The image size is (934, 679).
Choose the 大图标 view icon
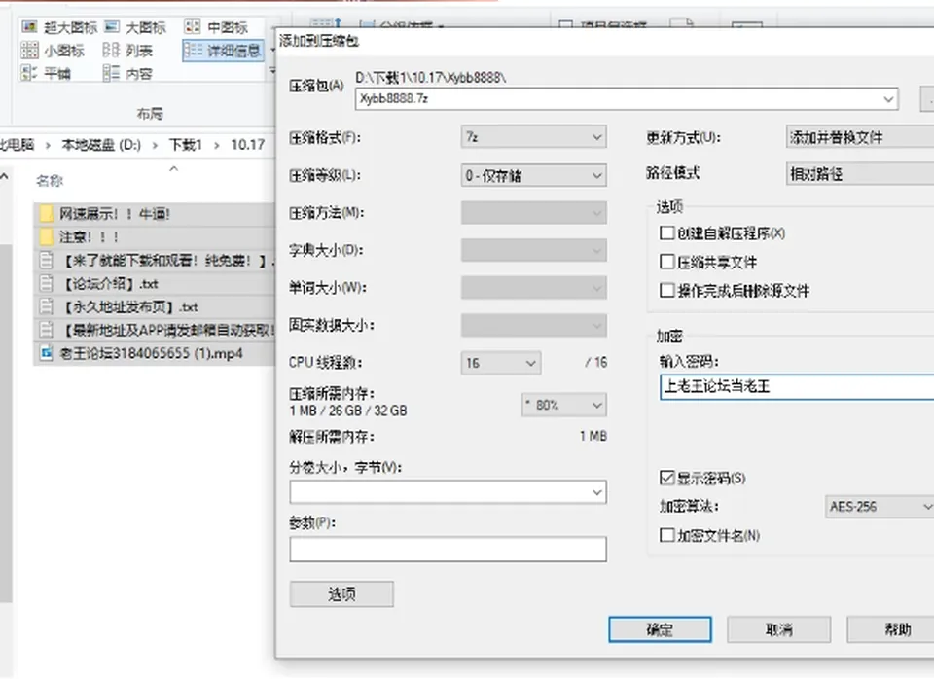[x=111, y=27]
